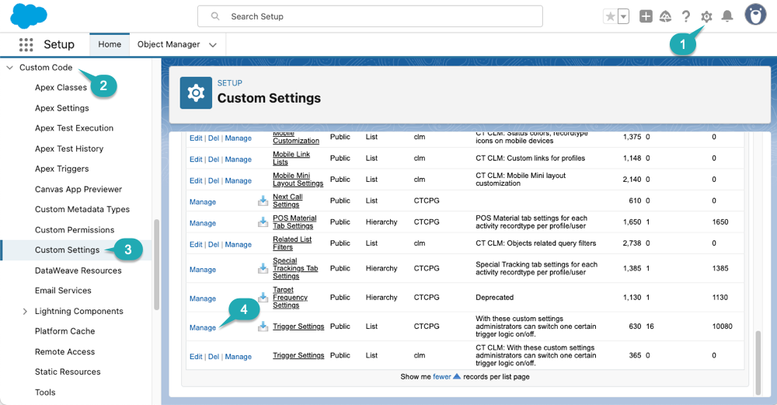
Task: Open Static Resources
Action: [x=68, y=372]
